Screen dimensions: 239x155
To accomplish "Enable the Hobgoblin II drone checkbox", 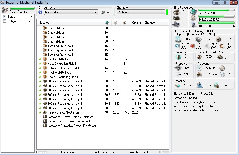I will (x=4, y=21).
